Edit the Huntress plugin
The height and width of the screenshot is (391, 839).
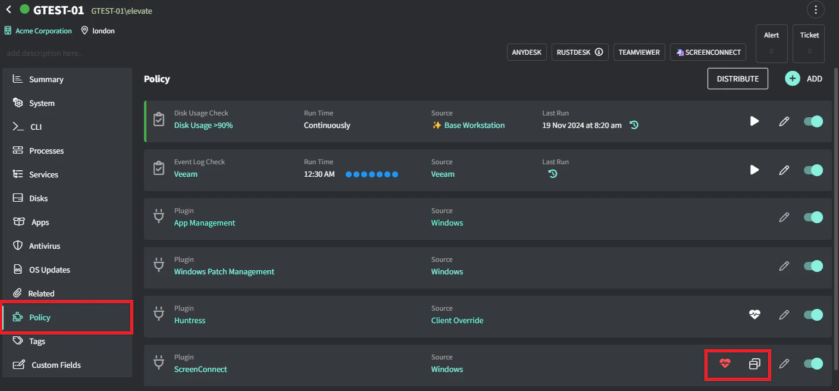coord(784,314)
